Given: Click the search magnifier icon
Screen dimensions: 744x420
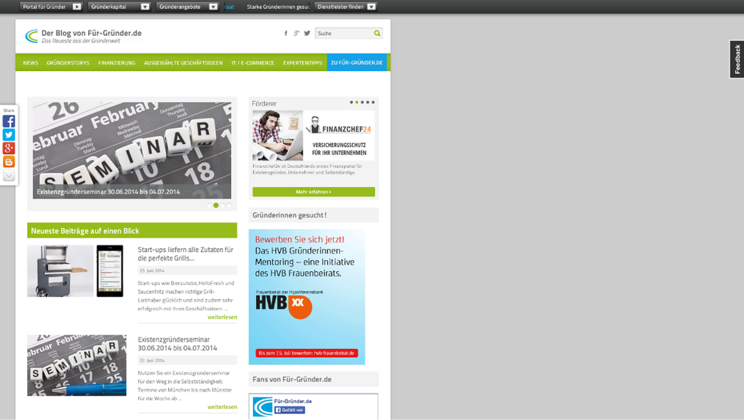Looking at the screenshot, I should point(378,34).
